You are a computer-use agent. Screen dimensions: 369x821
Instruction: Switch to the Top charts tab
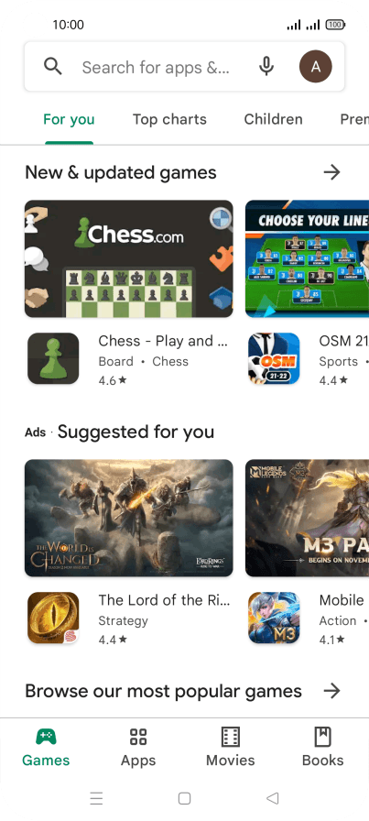(x=169, y=119)
